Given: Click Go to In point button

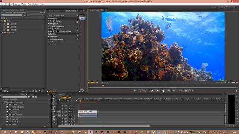Looking at the screenshot, I should tap(152, 90).
